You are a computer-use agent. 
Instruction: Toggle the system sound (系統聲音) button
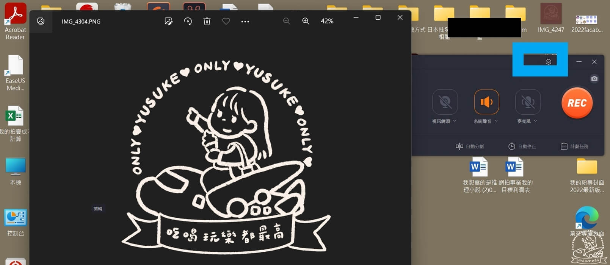tap(486, 102)
